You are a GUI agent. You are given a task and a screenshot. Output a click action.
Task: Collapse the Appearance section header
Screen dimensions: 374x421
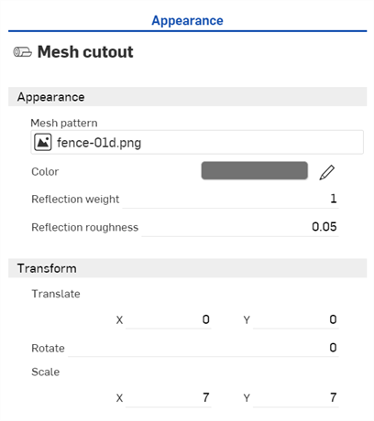point(187,97)
